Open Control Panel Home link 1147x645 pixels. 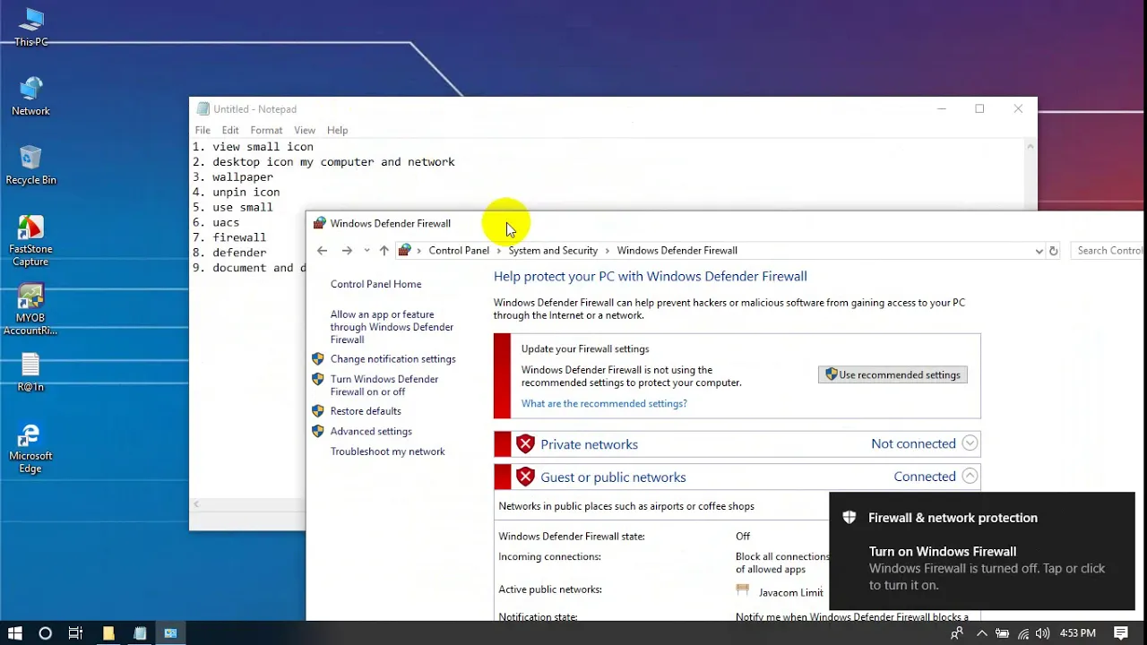(375, 284)
